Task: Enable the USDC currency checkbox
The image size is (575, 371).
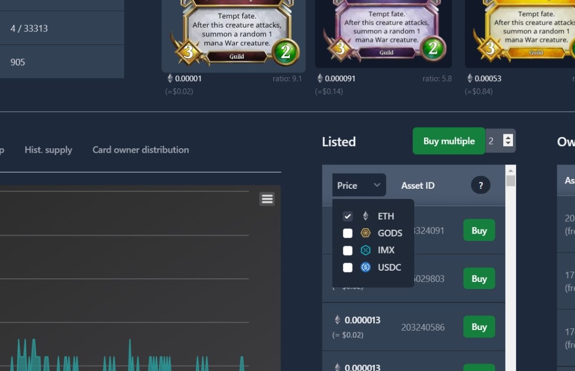Action: (347, 267)
